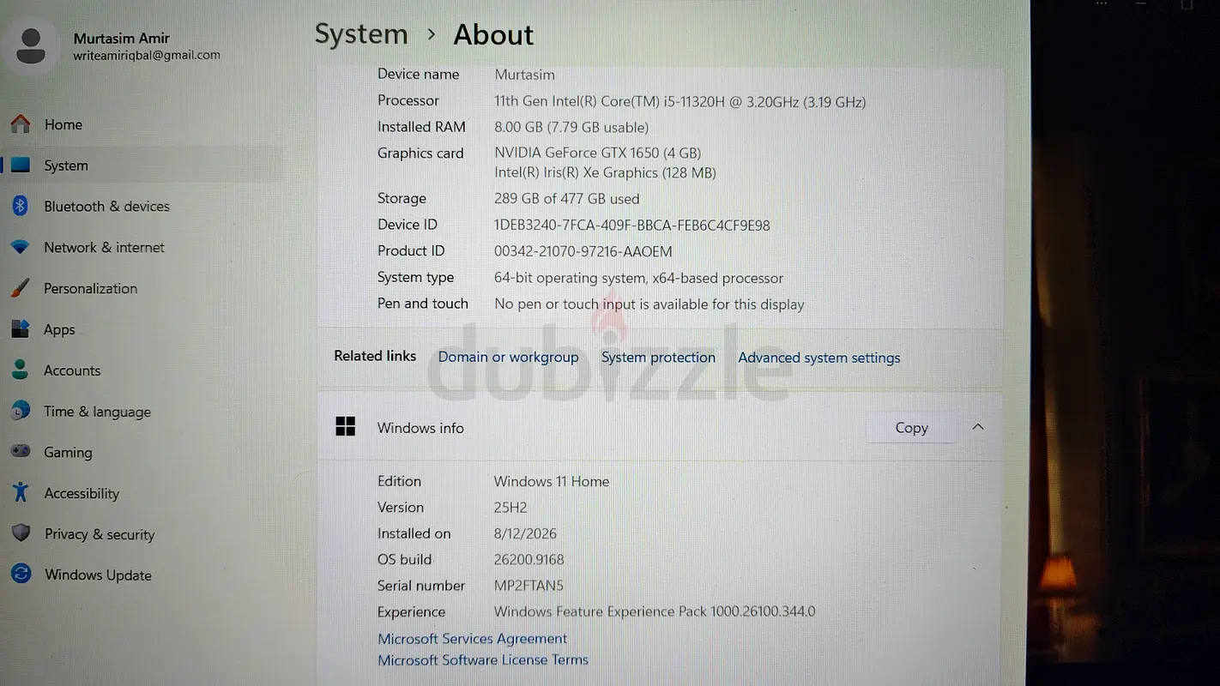Click the Pen and touch value text
The image size is (1220, 686).
(x=649, y=304)
